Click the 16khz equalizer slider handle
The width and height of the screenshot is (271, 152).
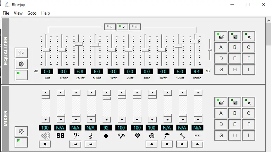tap(195, 41)
